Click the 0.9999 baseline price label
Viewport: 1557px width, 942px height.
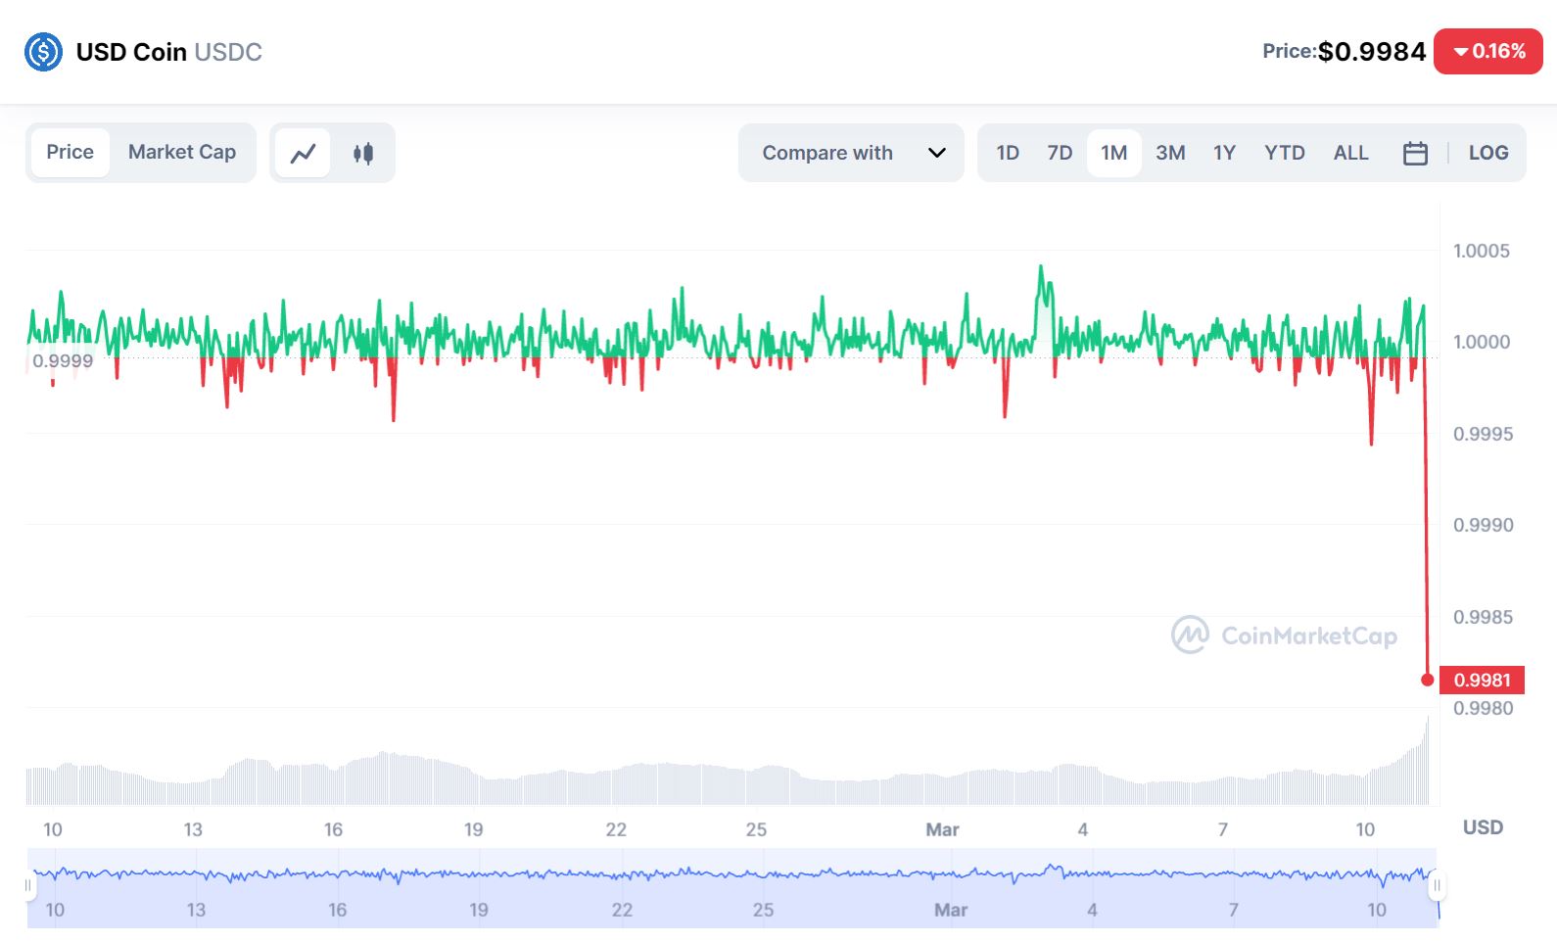coord(63,360)
